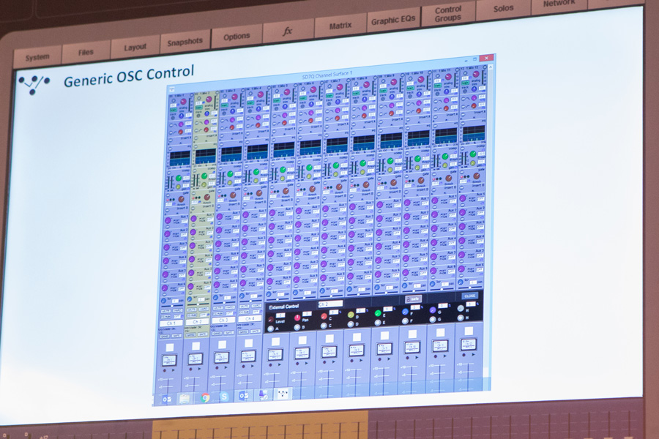Click the red C knob in External Control

pyautogui.click(x=324, y=316)
